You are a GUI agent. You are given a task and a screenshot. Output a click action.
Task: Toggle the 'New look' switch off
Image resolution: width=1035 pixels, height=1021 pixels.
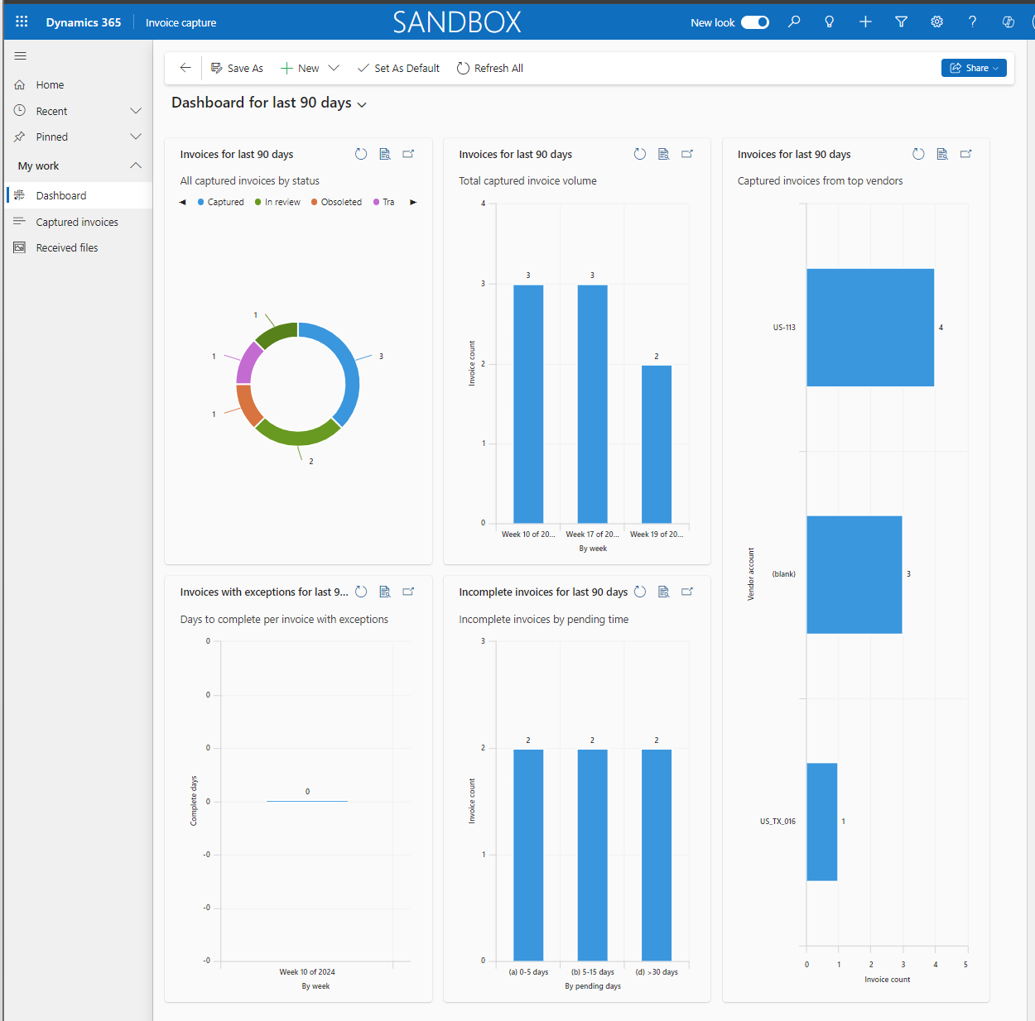tap(754, 22)
